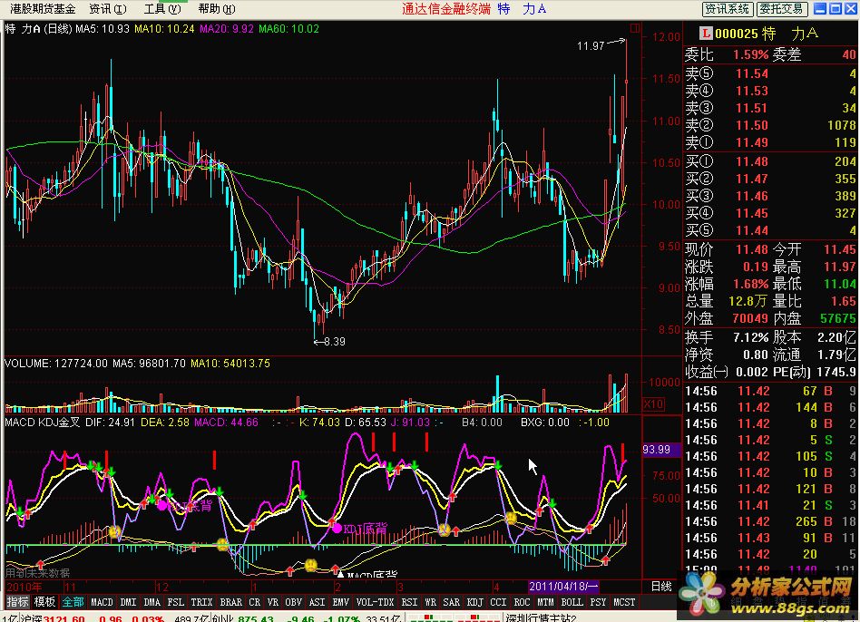Viewport: 860px width, 622px height.
Task: Select the WR indicator tab
Action: coord(431,602)
